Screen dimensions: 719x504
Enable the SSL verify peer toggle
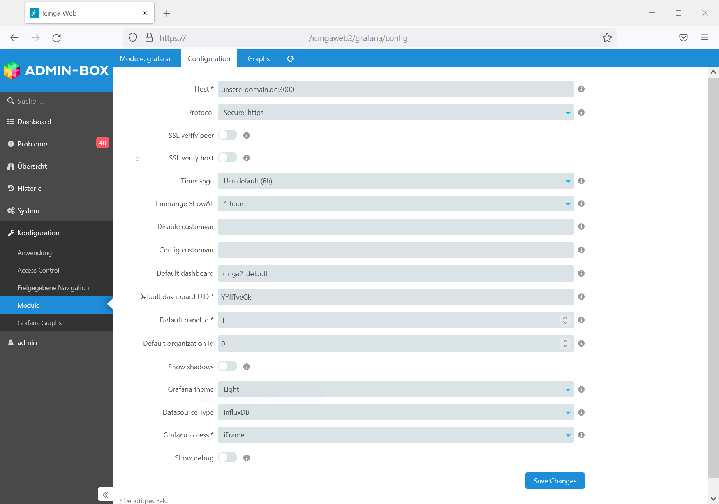click(x=227, y=135)
